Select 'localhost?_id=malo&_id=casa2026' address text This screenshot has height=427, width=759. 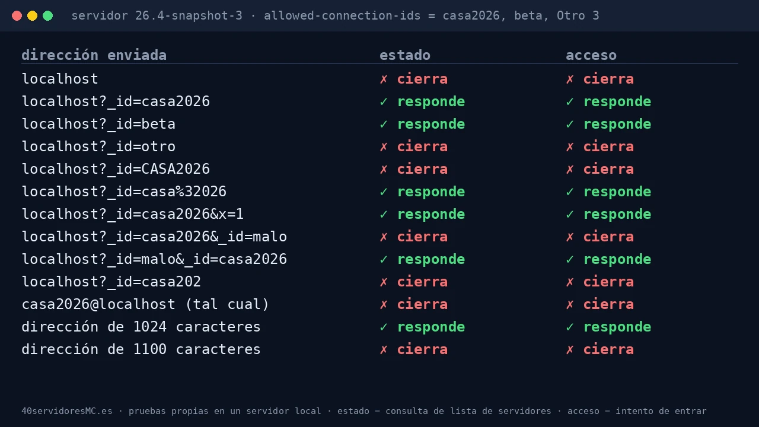pyautogui.click(x=154, y=259)
